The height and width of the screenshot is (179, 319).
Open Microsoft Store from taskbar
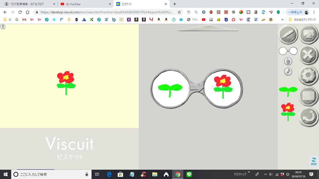[x=120, y=174]
